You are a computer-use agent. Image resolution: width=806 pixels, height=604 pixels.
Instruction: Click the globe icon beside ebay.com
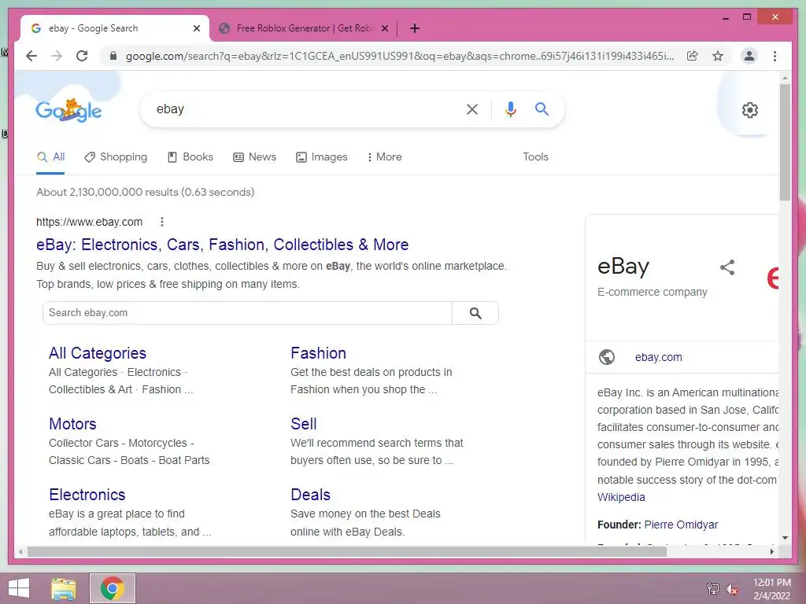pos(607,357)
